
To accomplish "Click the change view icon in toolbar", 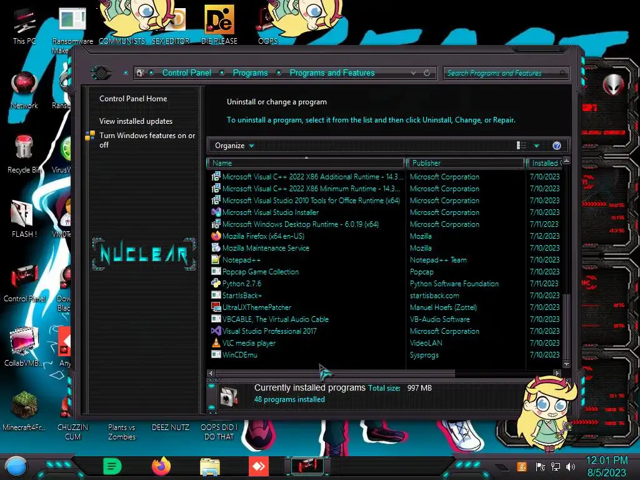I will [x=521, y=146].
